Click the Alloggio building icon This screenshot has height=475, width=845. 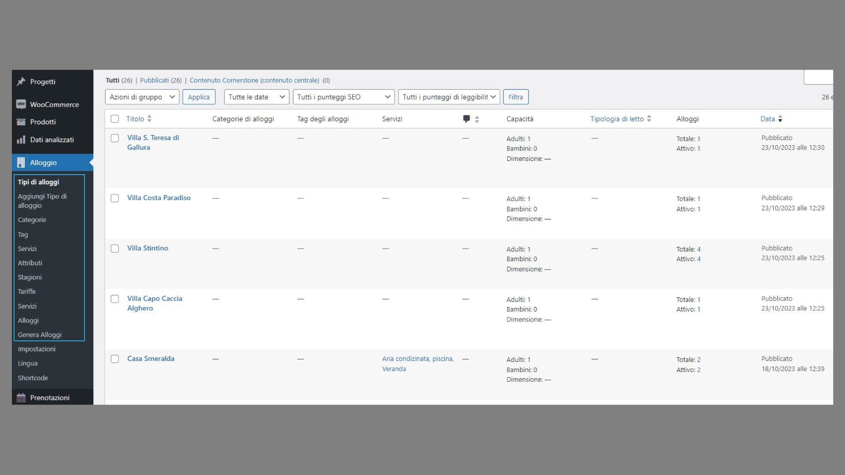click(x=21, y=163)
